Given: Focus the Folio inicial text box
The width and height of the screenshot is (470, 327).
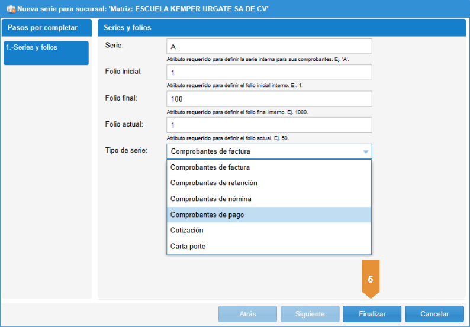Looking at the screenshot, I should tap(269, 73).
